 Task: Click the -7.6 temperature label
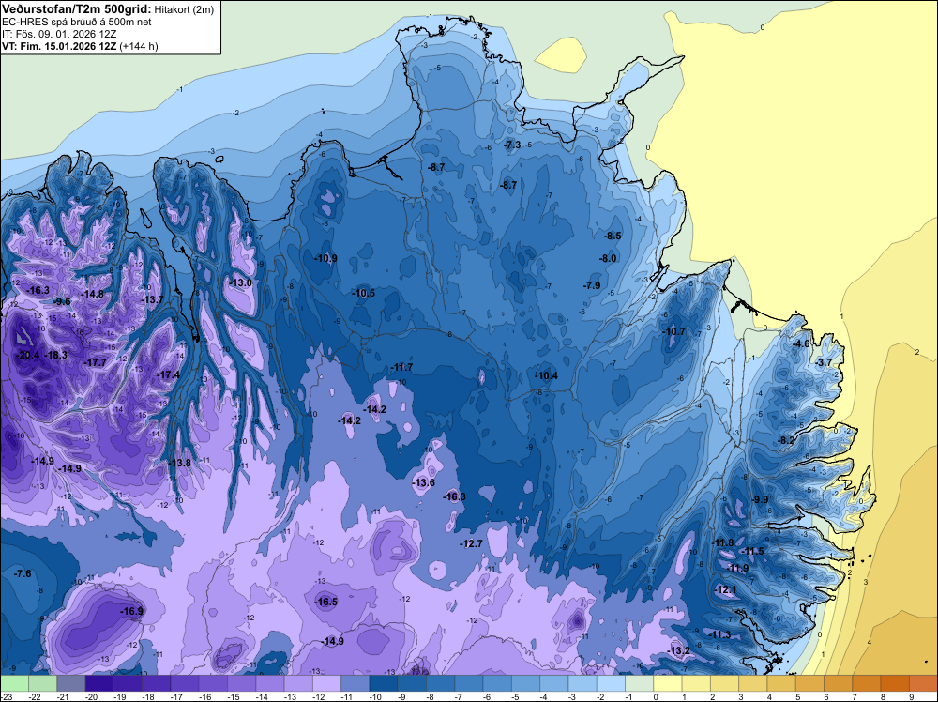23,574
